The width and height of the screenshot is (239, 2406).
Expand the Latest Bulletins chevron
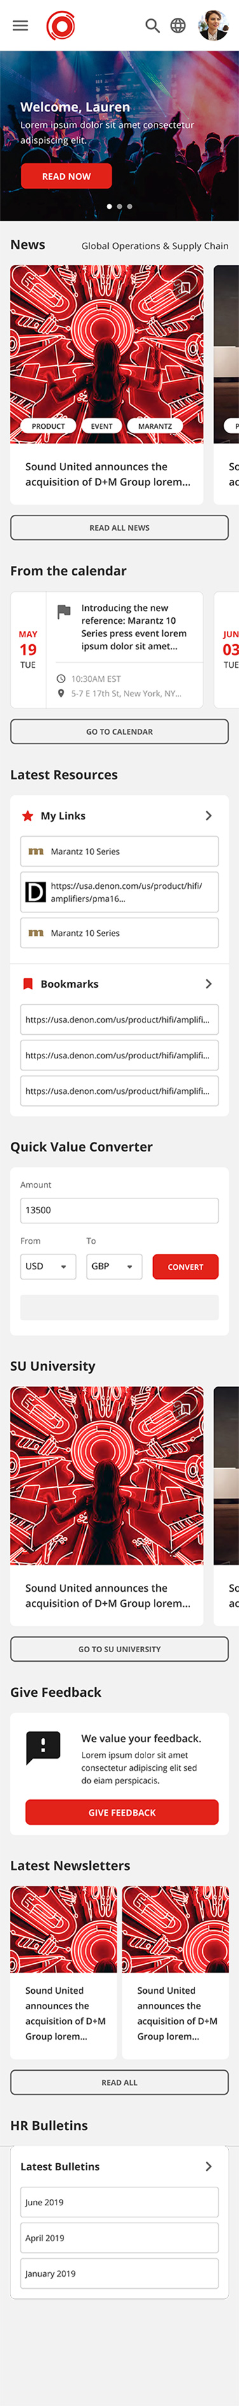208,2166
